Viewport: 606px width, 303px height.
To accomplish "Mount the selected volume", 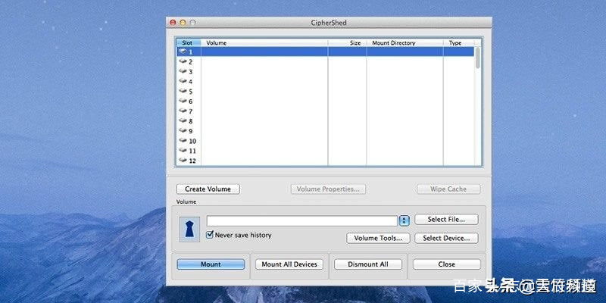I will point(211,264).
